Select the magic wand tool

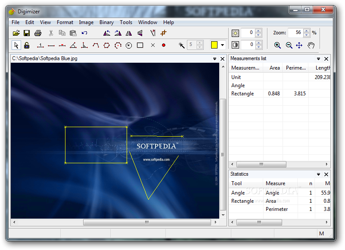click(x=181, y=45)
